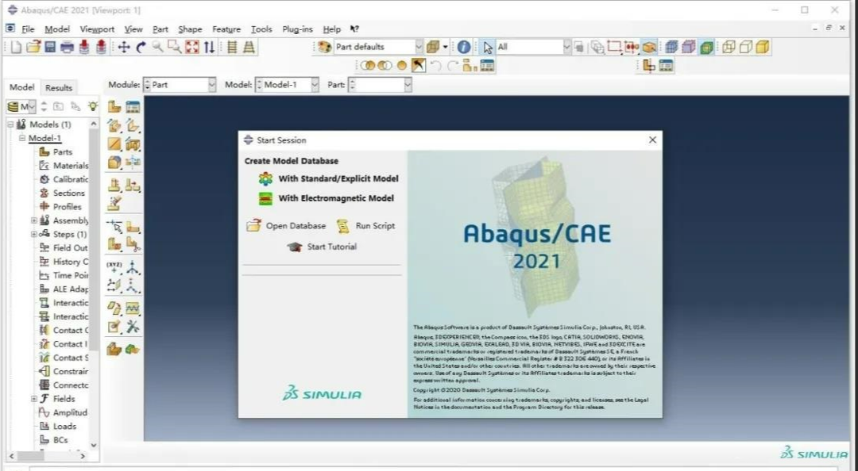This screenshot has height=471, width=858.
Task: Open the Part Manager icon
Action: pos(133,106)
